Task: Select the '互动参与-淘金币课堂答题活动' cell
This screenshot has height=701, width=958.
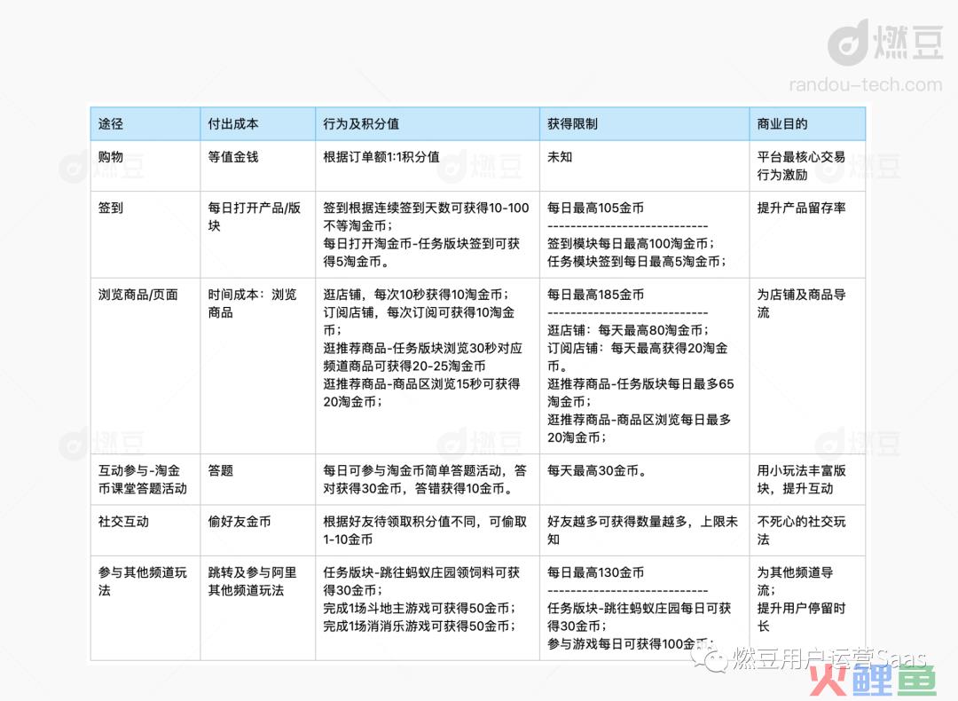Action: (145, 480)
